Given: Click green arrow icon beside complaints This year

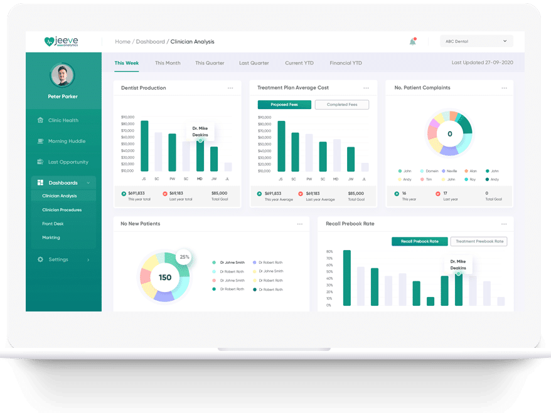Looking at the screenshot, I should click(397, 194).
